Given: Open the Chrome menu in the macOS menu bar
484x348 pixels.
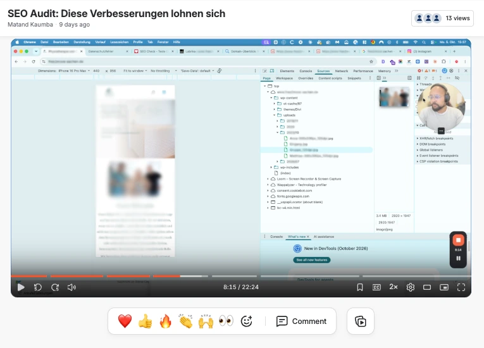Looking at the screenshot, I should pyautogui.click(x=30, y=42).
